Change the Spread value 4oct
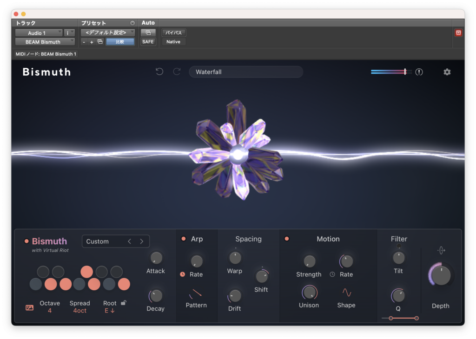This screenshot has width=476, height=339. [80, 311]
